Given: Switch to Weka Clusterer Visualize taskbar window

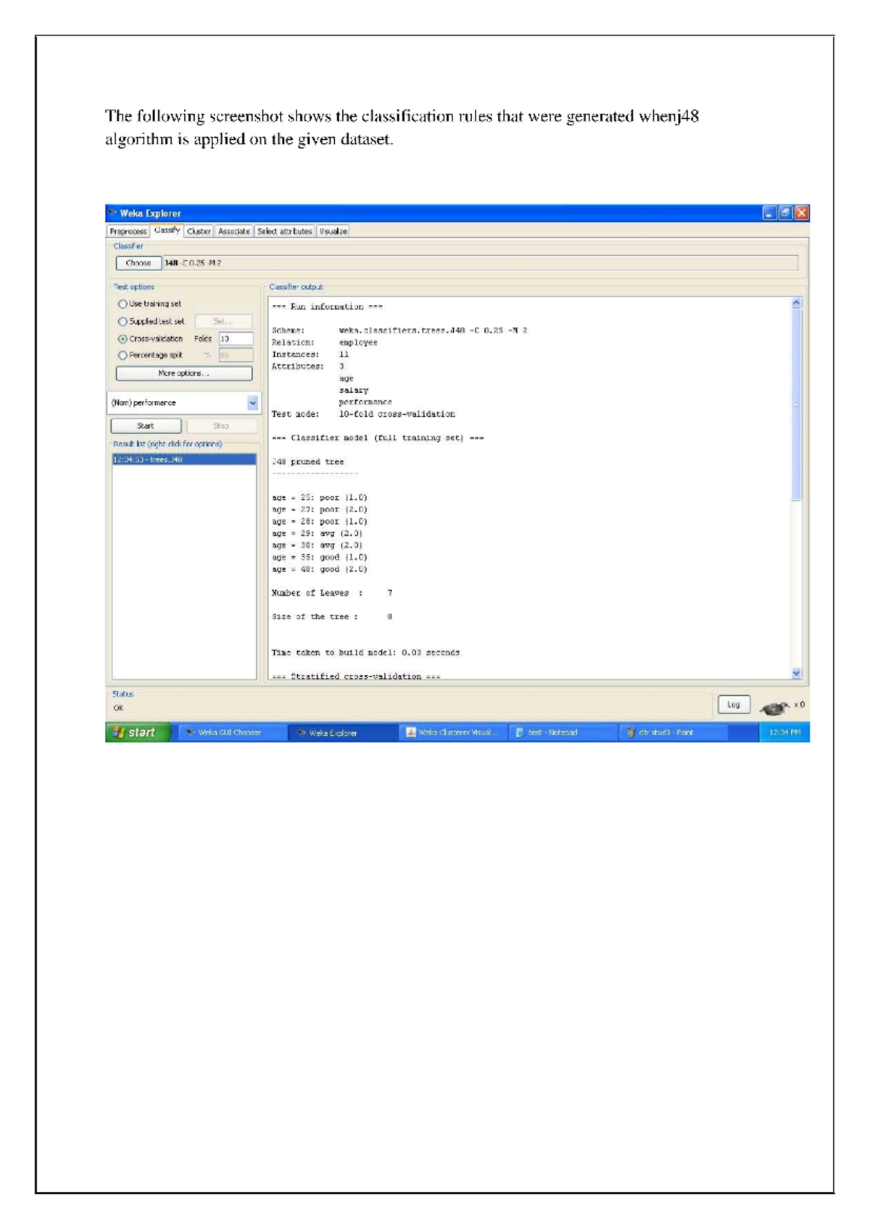Looking at the screenshot, I should tap(452, 732).
